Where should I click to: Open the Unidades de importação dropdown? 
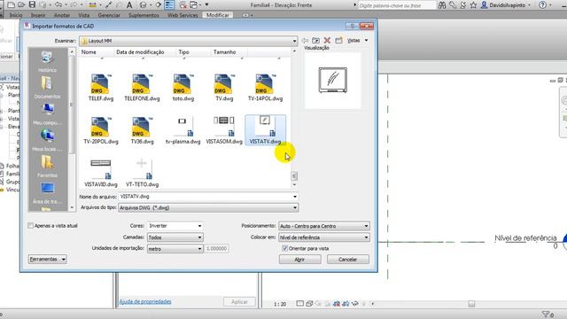click(175, 249)
